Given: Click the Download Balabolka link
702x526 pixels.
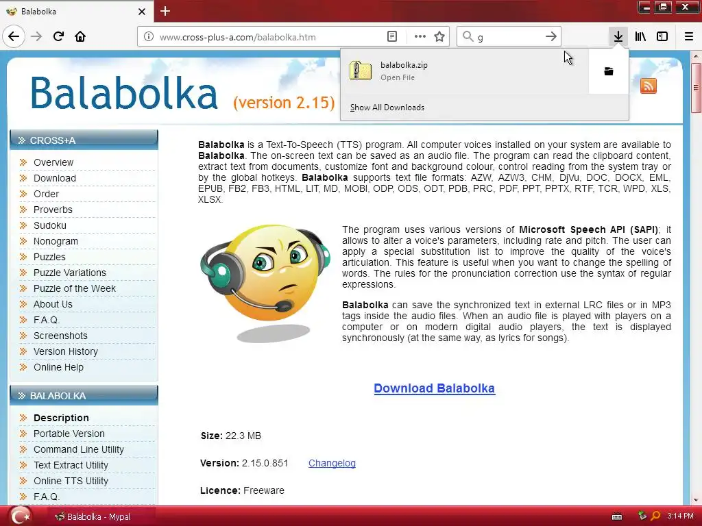Looking at the screenshot, I should 434,388.
